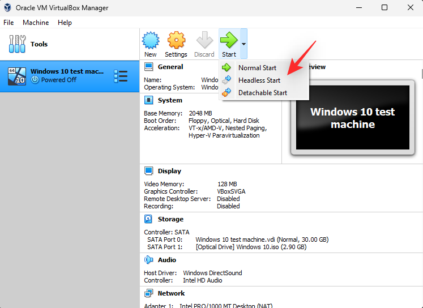Open the Network section header
This screenshot has width=423, height=308.
click(x=172, y=293)
